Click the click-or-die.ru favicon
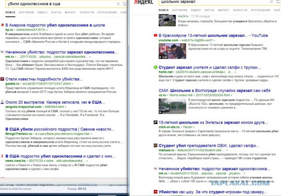The image size is (281, 196). pos(155,122)
